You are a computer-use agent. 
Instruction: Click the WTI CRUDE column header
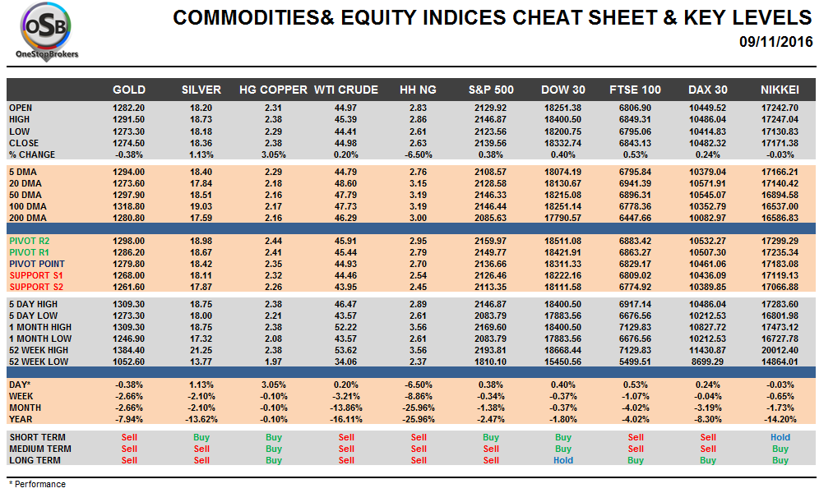(x=346, y=90)
